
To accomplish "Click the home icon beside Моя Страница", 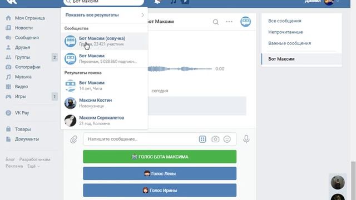I will (8, 18).
